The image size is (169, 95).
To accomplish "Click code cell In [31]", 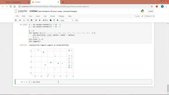I will [x=90, y=33].
